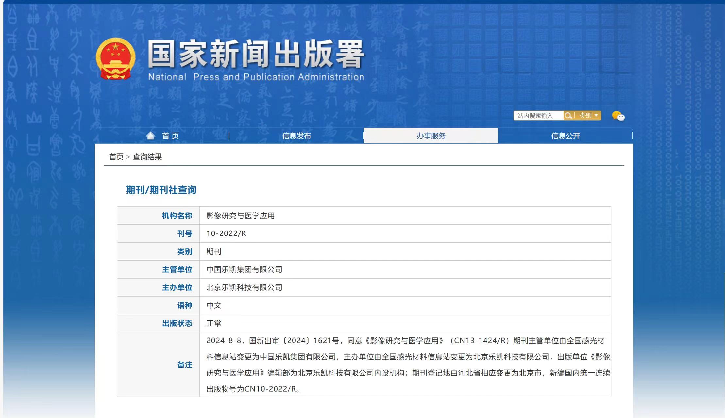Image resolution: width=725 pixels, height=418 pixels.
Task: Click the 出版状态 value 正常
Action: pyautogui.click(x=214, y=323)
